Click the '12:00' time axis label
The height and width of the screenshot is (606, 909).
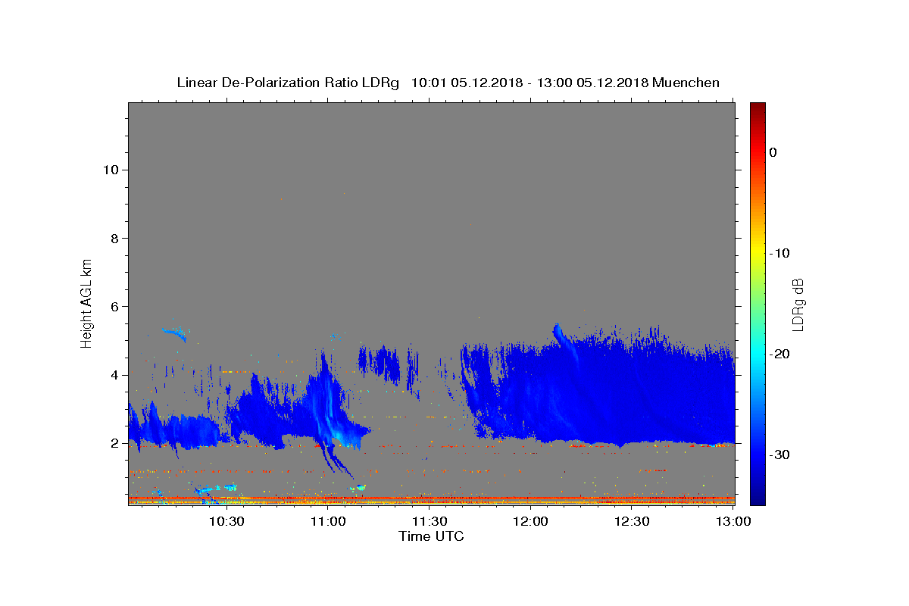[x=531, y=522]
